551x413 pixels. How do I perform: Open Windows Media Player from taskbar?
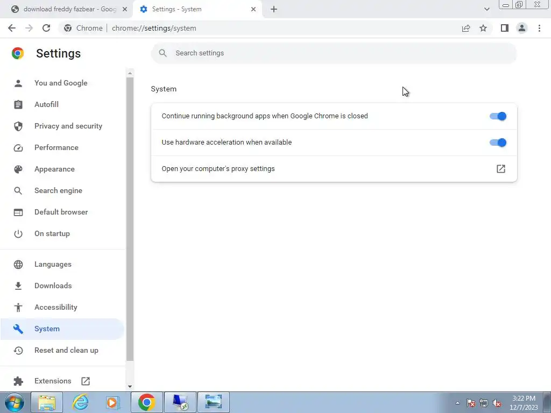click(x=113, y=402)
